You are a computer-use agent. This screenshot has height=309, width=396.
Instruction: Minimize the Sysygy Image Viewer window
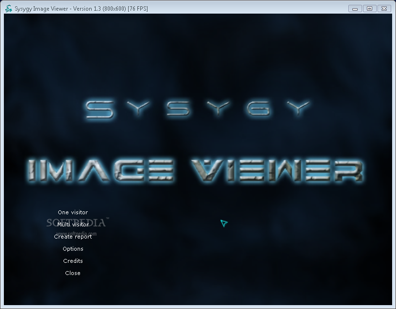[x=355, y=9]
